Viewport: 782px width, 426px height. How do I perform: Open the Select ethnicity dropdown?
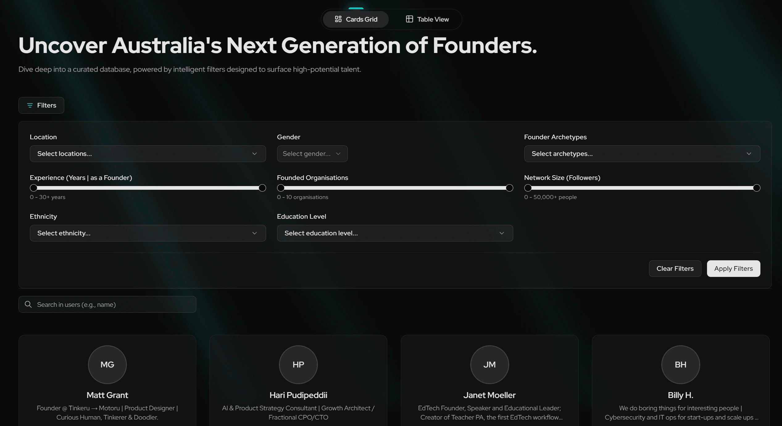coord(148,233)
